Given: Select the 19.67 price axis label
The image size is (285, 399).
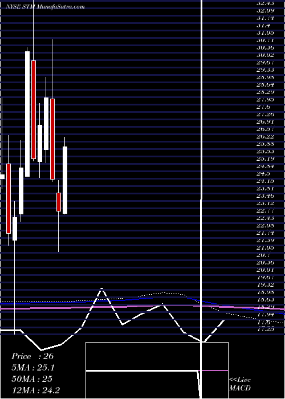Looking at the screenshot, I should pyautogui.click(x=266, y=277).
